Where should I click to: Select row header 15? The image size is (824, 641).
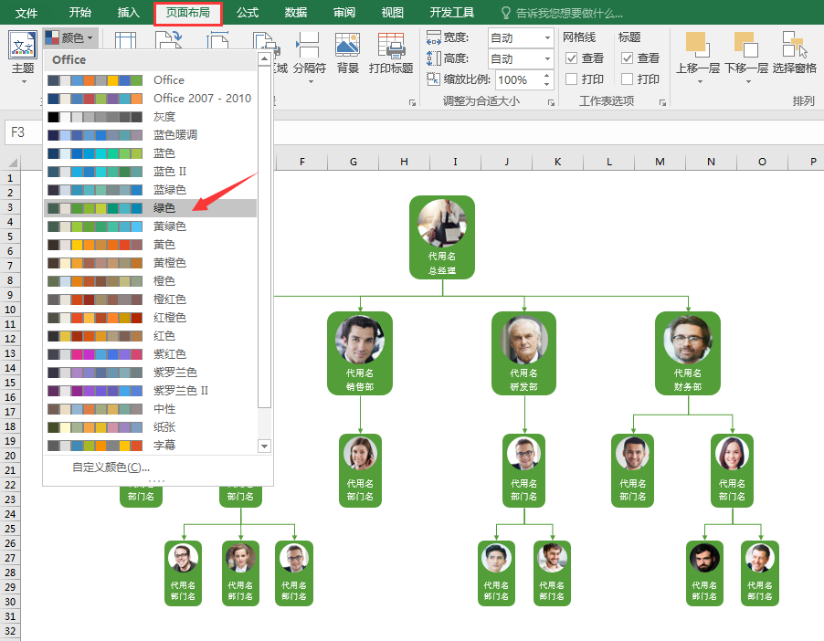(10, 383)
